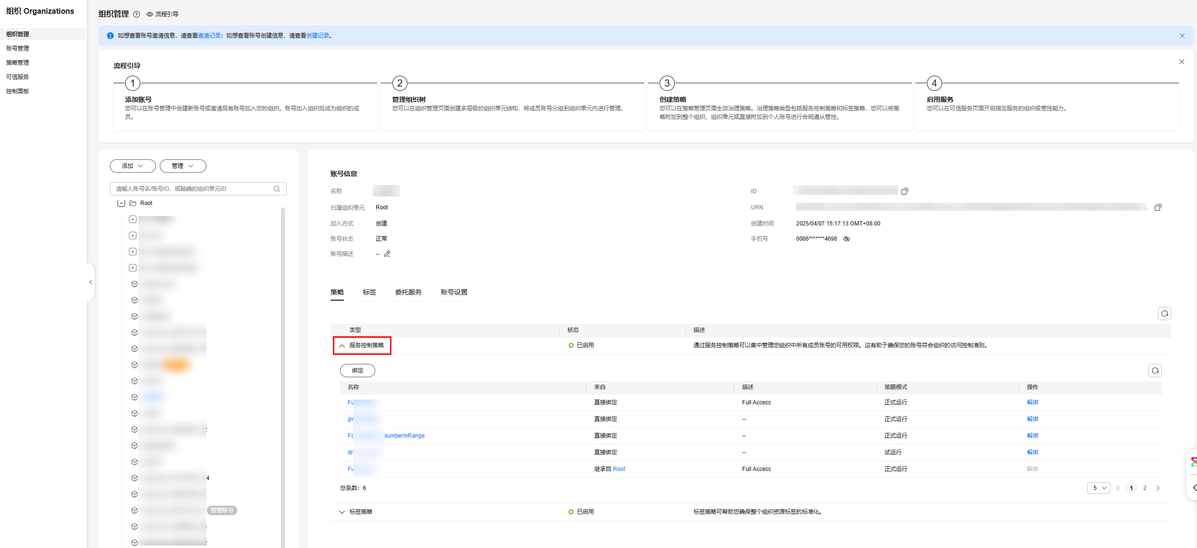Copy the URN with its copy icon

click(x=1158, y=207)
